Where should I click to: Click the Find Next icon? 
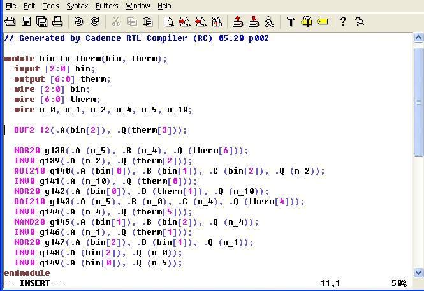185,22
